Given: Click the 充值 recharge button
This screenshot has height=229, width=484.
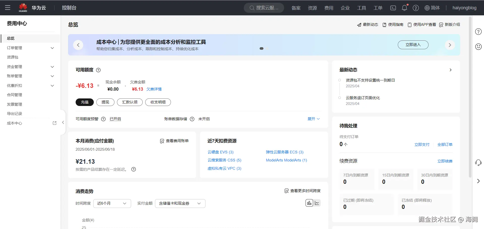Looking at the screenshot, I should tap(84, 102).
